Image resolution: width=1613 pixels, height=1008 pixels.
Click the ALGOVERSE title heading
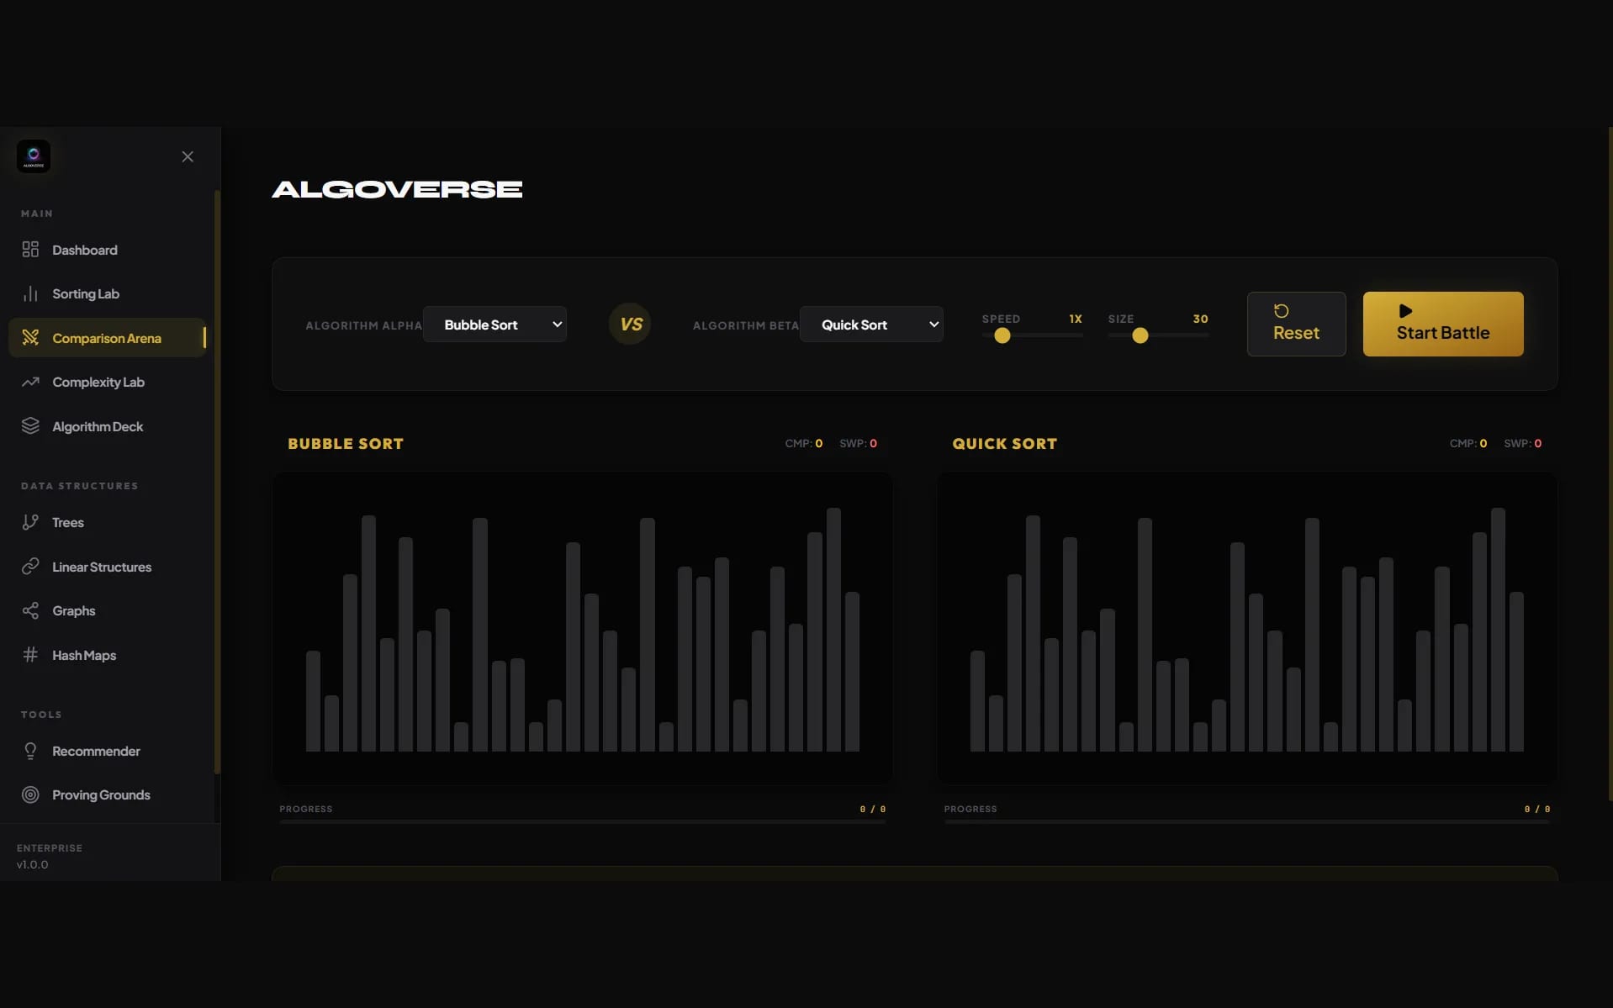pyautogui.click(x=397, y=189)
